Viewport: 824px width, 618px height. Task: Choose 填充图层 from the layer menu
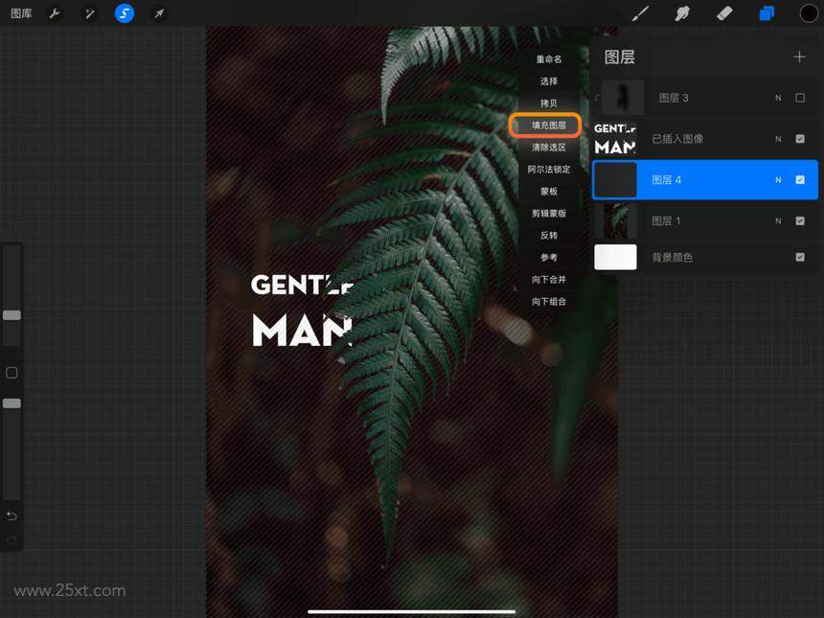[549, 126]
